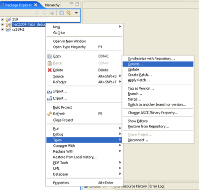Image resolution: width=199 pixels, height=190 pixels.
Task: Choose Apply Patch...
Action: [158, 80]
